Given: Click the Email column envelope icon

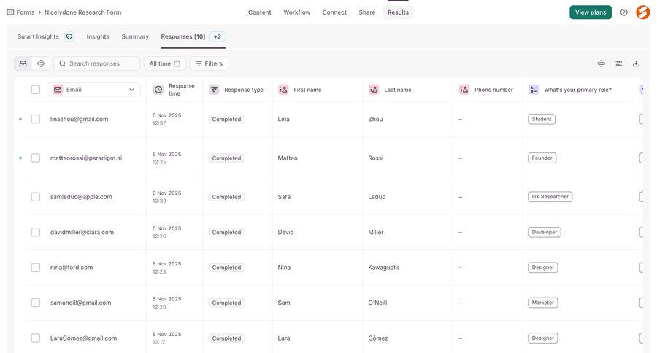Looking at the screenshot, I should [x=58, y=90].
